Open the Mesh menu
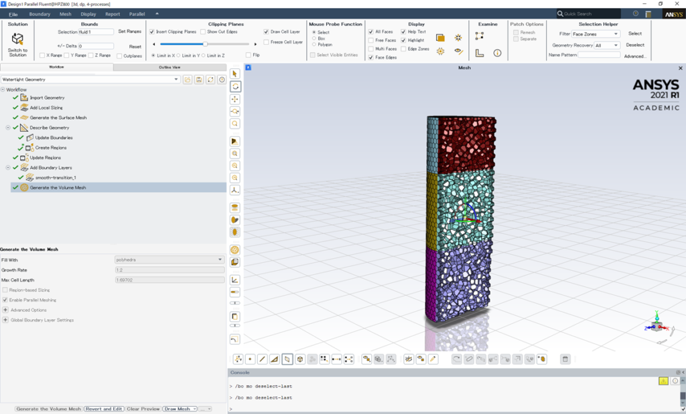The height and width of the screenshot is (414, 686). pos(65,15)
